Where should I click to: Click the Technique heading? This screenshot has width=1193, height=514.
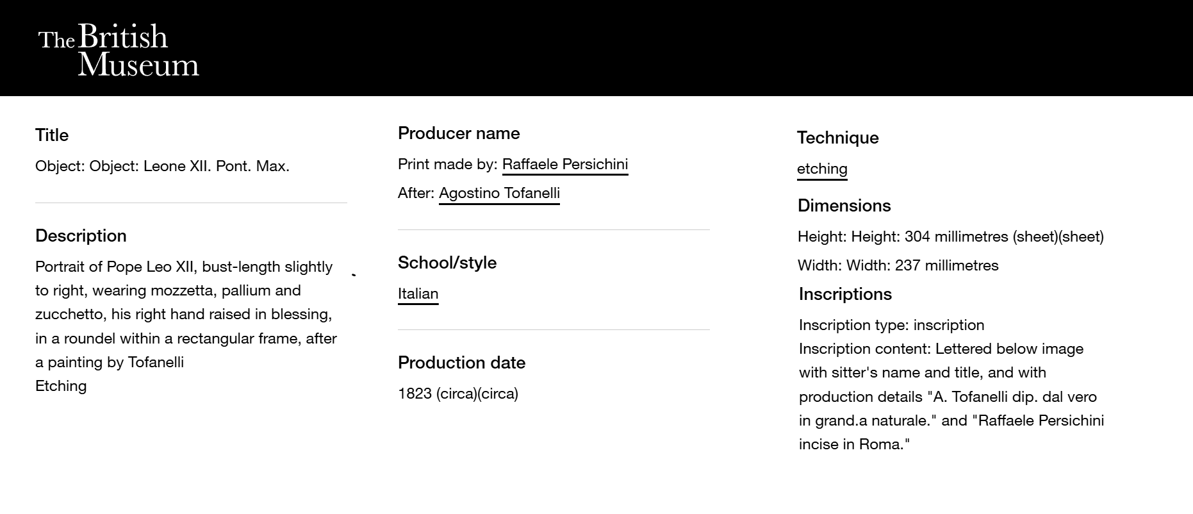(x=837, y=138)
